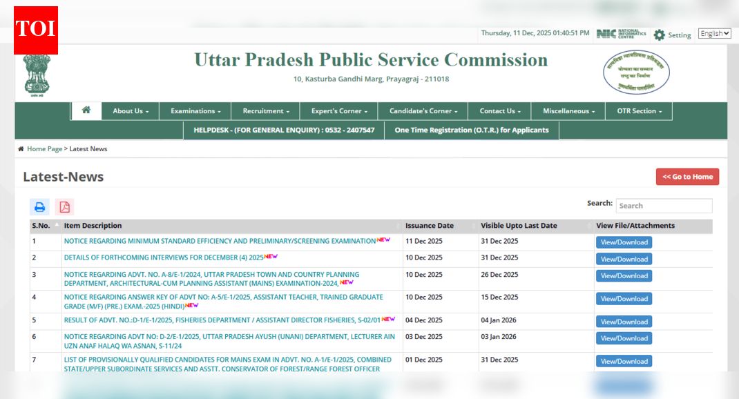
Task: Open the English language selector
Action: pos(714,32)
